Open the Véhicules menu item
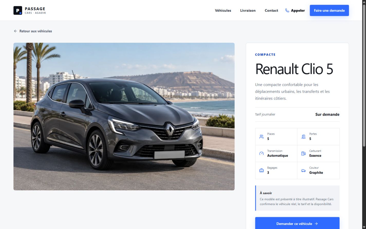This screenshot has width=366, height=229. pyautogui.click(x=223, y=11)
